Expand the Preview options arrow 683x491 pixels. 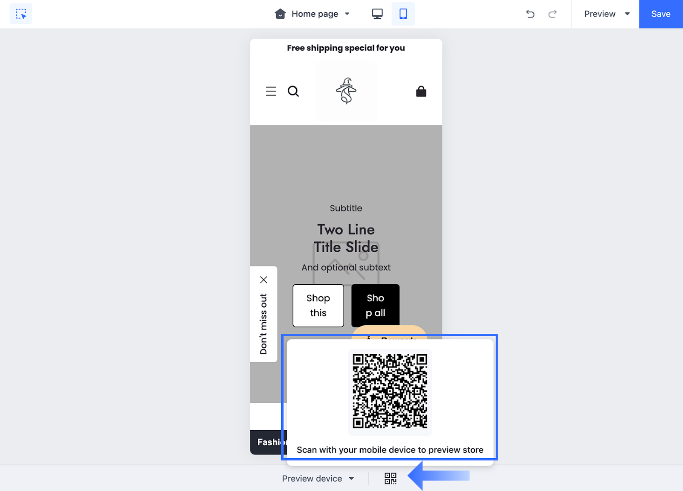point(628,14)
